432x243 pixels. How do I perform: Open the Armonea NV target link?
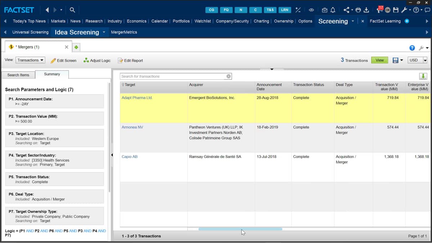pyautogui.click(x=132, y=127)
